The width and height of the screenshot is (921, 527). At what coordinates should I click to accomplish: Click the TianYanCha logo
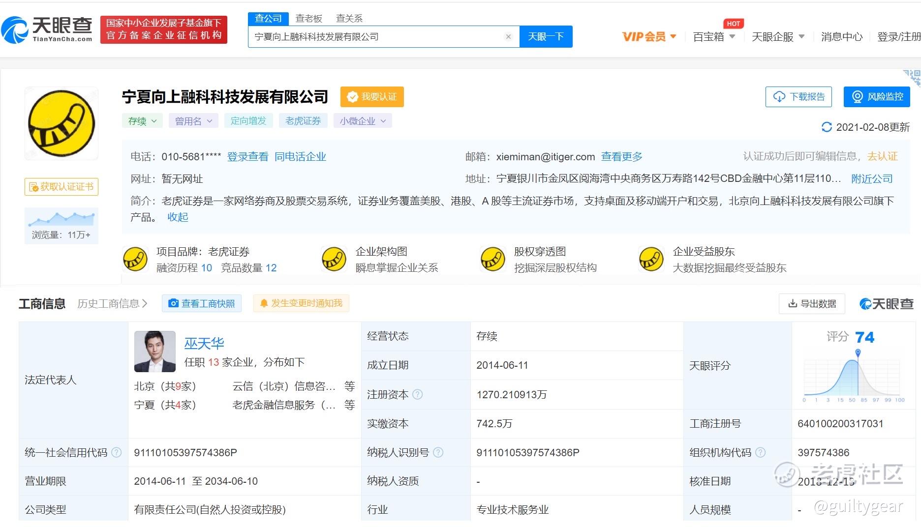(47, 29)
